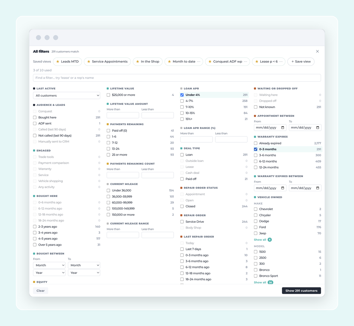Click Loan APR Range Less than field
This screenshot has height=326, width=354.
click(x=231, y=139)
